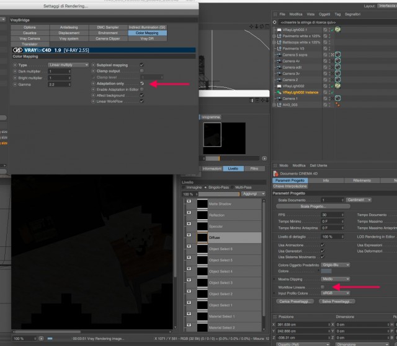Open the Input Profilo Colore sRGB dropdown
Viewport: 397px width, 346px height.
(x=336, y=293)
